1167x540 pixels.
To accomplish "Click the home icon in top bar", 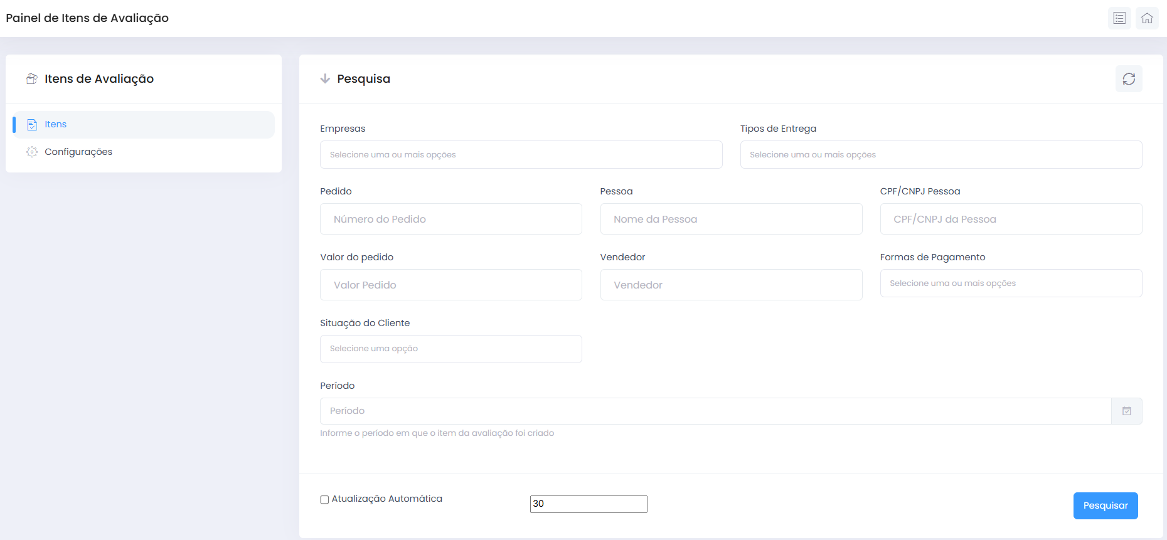I will [x=1147, y=18].
